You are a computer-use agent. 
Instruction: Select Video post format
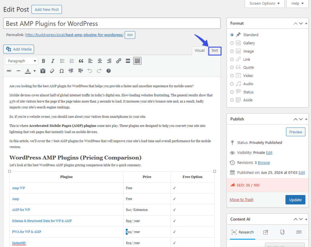[x=232, y=75]
